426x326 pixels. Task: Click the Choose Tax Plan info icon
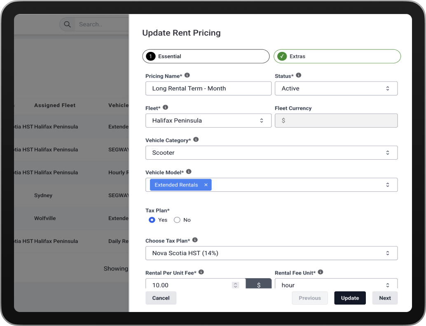click(195, 240)
